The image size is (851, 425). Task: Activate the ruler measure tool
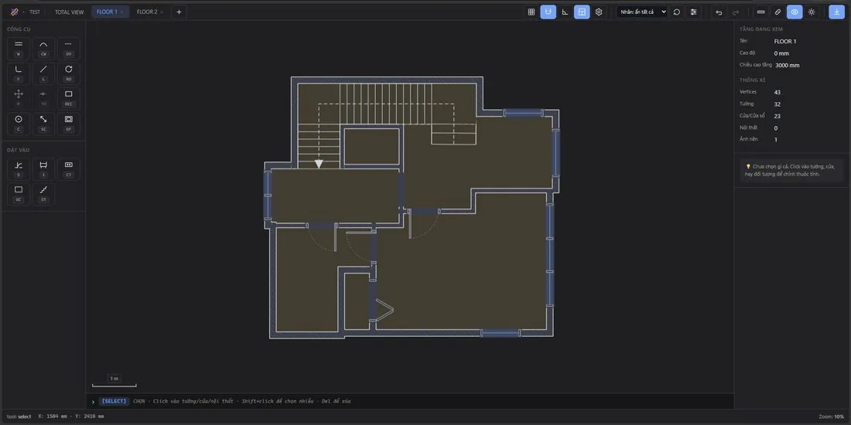tap(761, 12)
